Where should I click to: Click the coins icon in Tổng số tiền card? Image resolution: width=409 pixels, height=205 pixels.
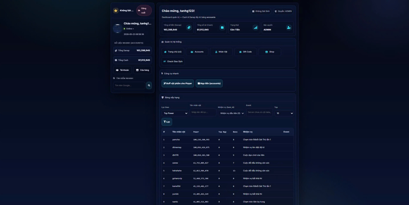[189, 28]
